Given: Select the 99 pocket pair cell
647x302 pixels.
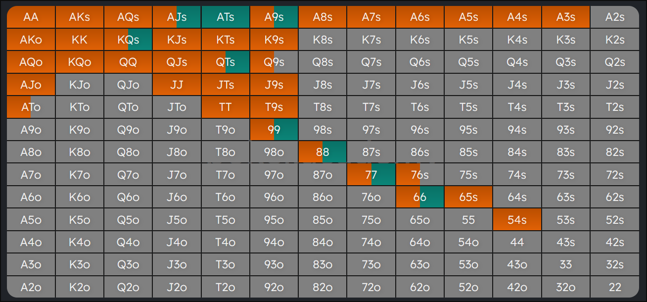Looking at the screenshot, I should pos(274,130).
